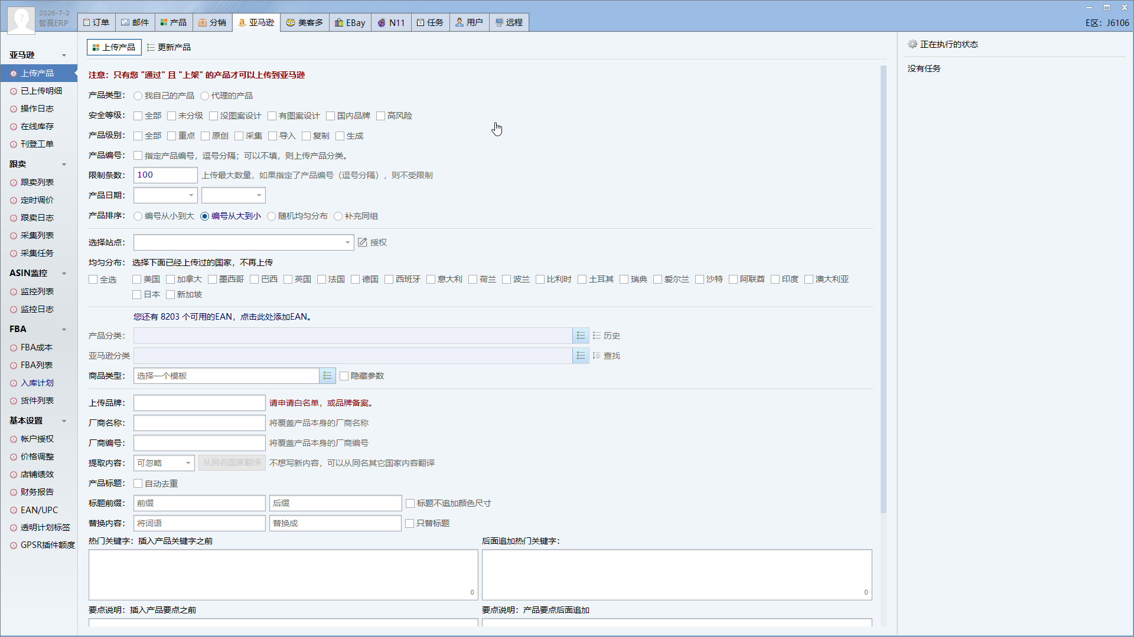This screenshot has height=637, width=1134.
Task: Click the bullet icon next to 帐户授权
Action: [x=13, y=439]
